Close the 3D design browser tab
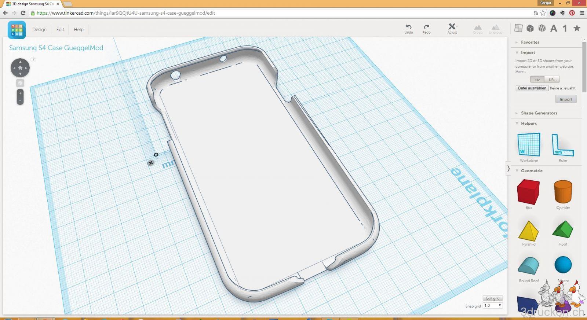The image size is (587, 320). click(x=58, y=4)
